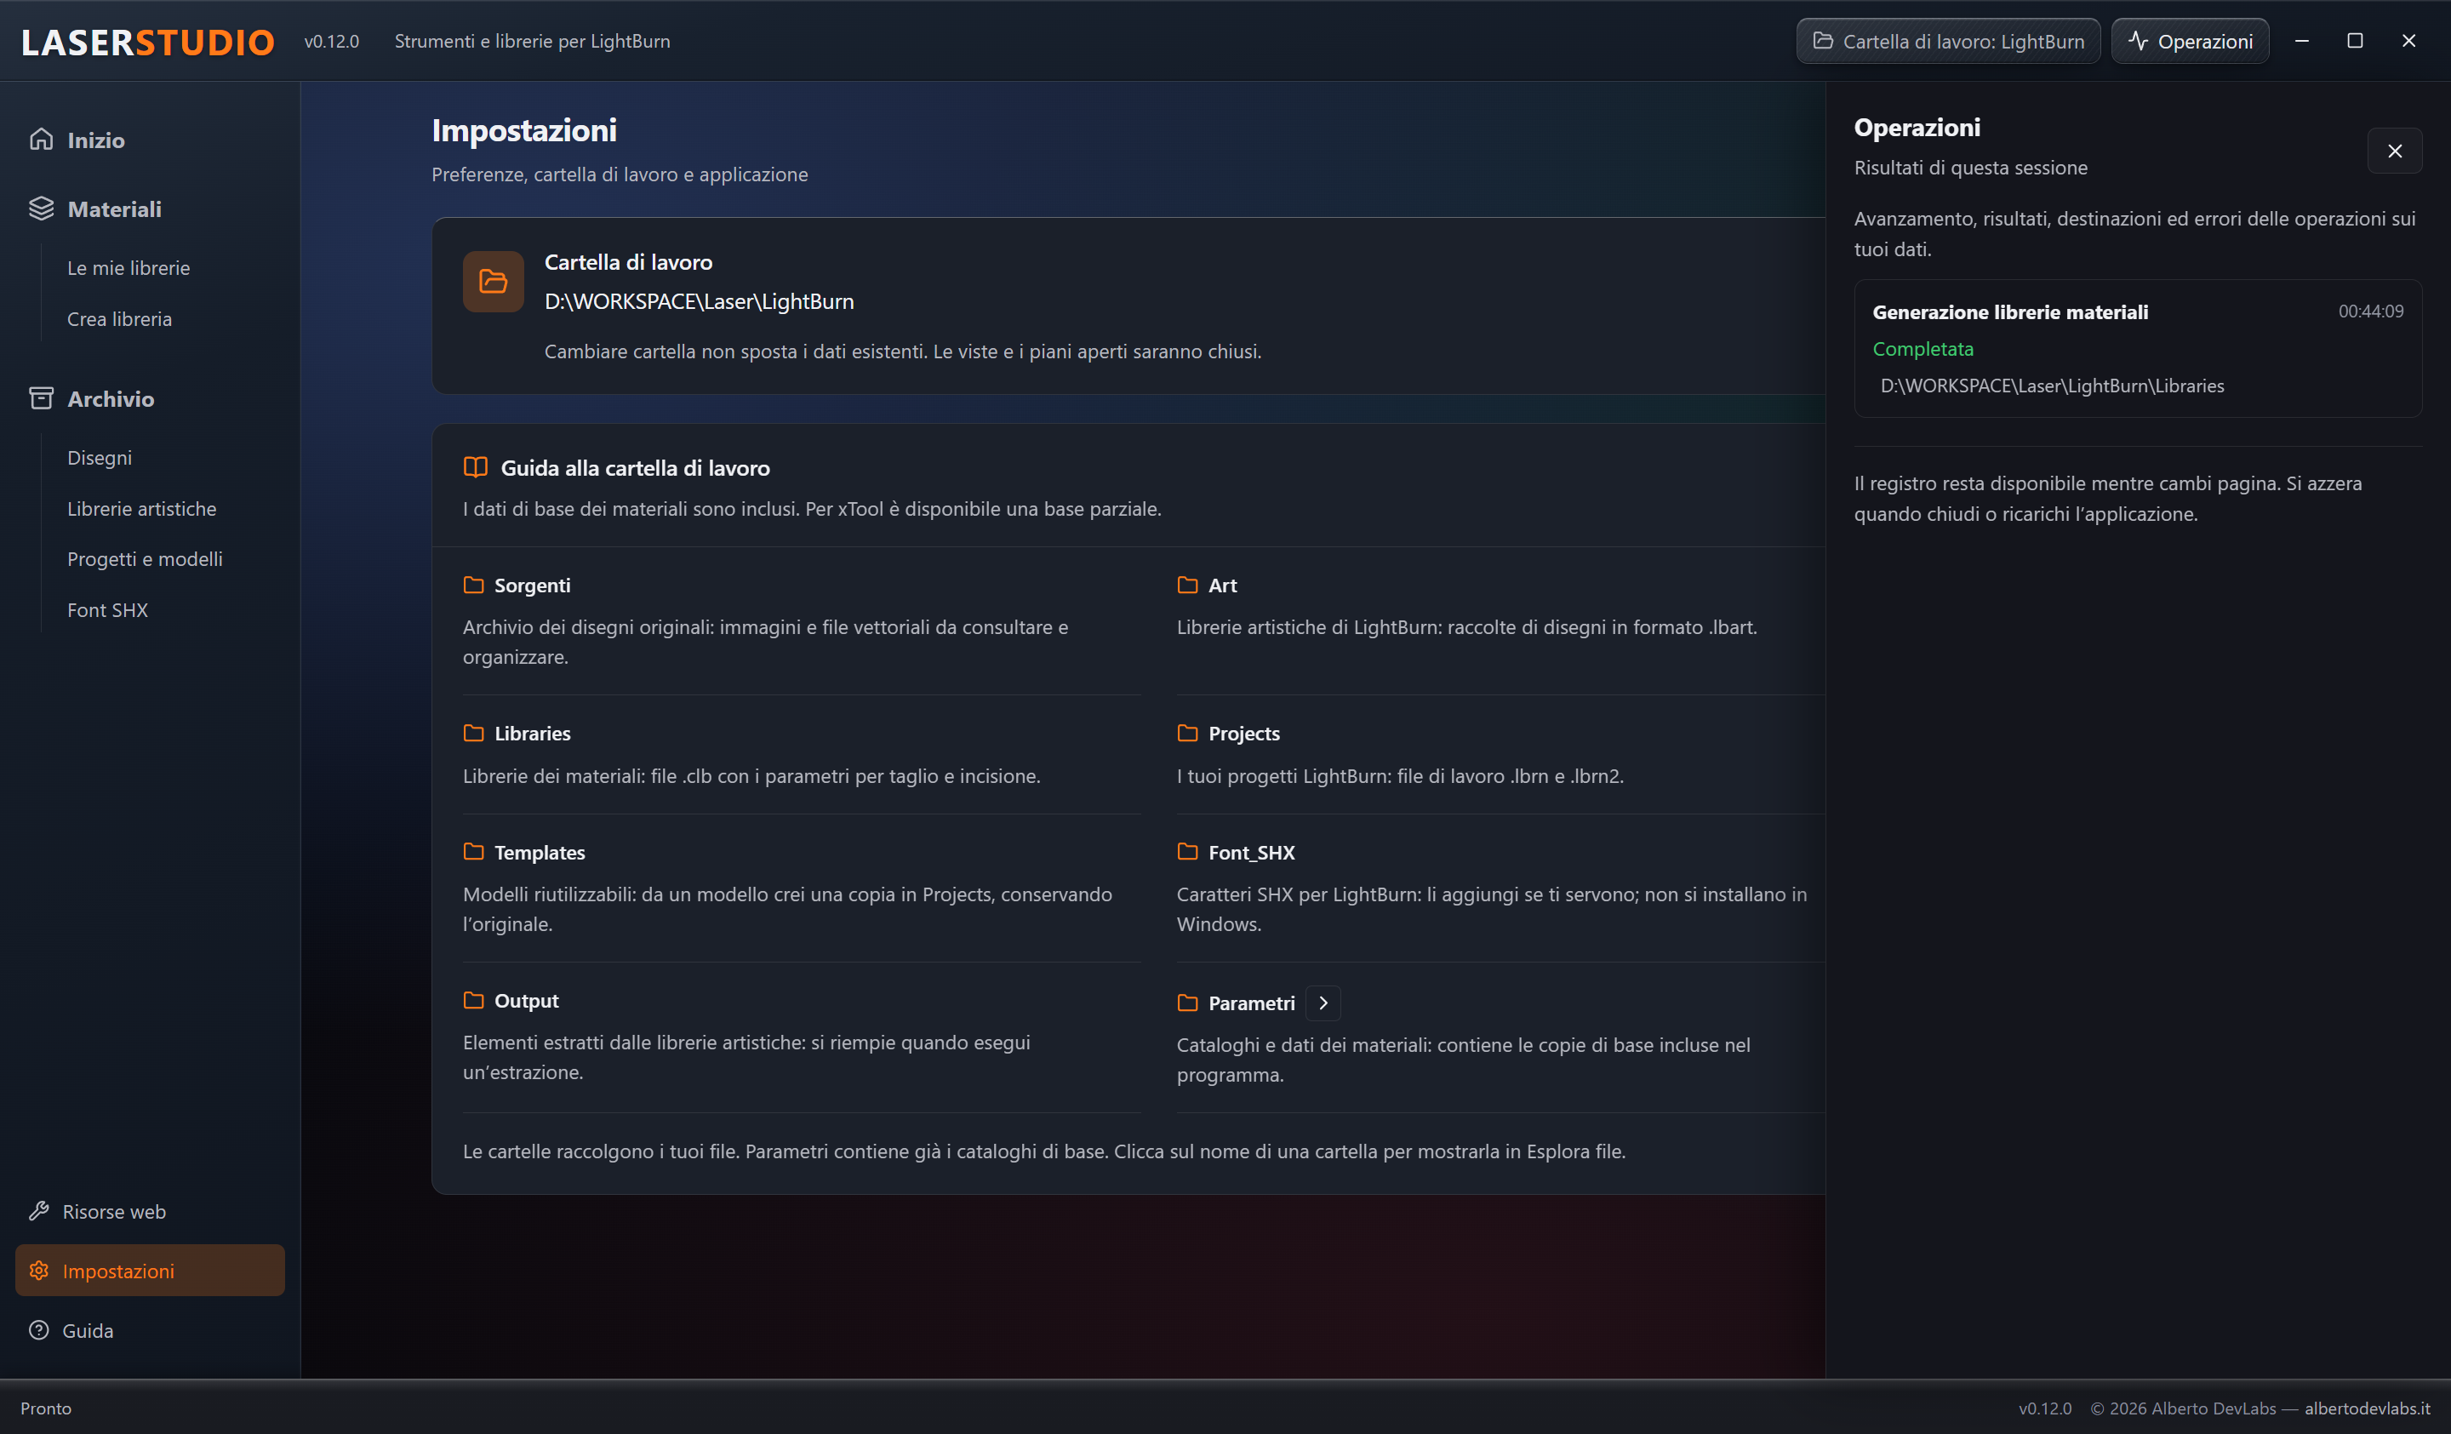Go to Librerie artistiche section
Image resolution: width=2451 pixels, height=1434 pixels.
point(142,509)
